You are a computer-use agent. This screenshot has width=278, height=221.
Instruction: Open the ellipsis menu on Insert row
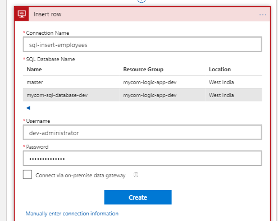pos(263,15)
